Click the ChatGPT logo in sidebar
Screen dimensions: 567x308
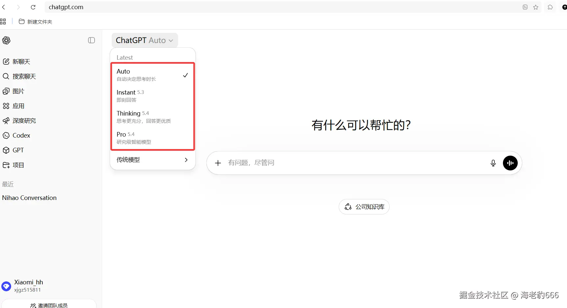coord(6,40)
